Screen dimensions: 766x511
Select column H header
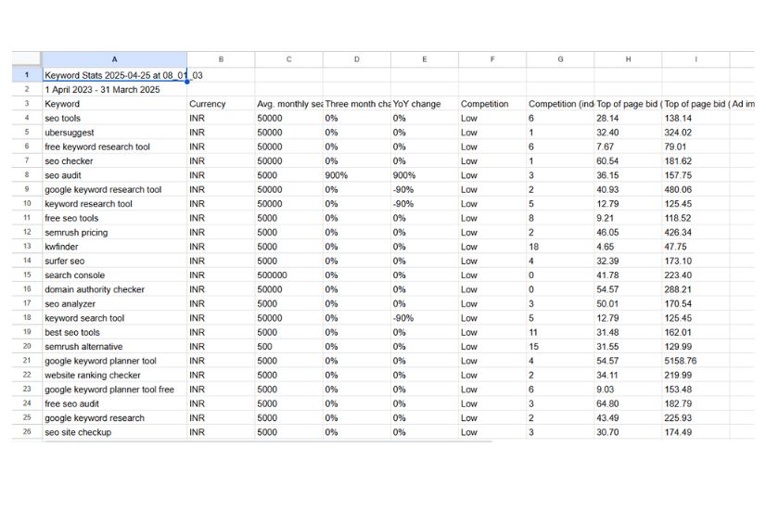coord(628,59)
